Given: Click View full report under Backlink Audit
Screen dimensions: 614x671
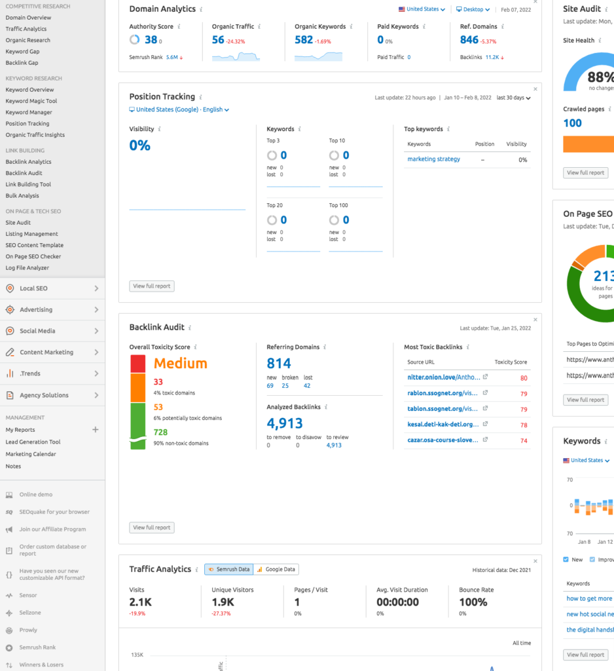Looking at the screenshot, I should coord(151,527).
